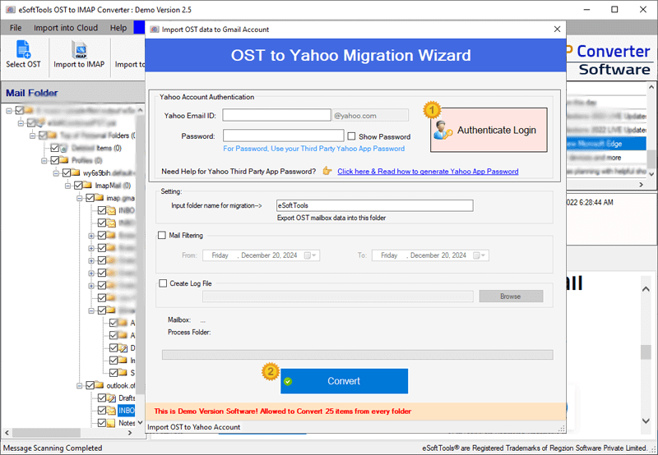Click the 'Mail Folder' panel heading

click(x=32, y=93)
